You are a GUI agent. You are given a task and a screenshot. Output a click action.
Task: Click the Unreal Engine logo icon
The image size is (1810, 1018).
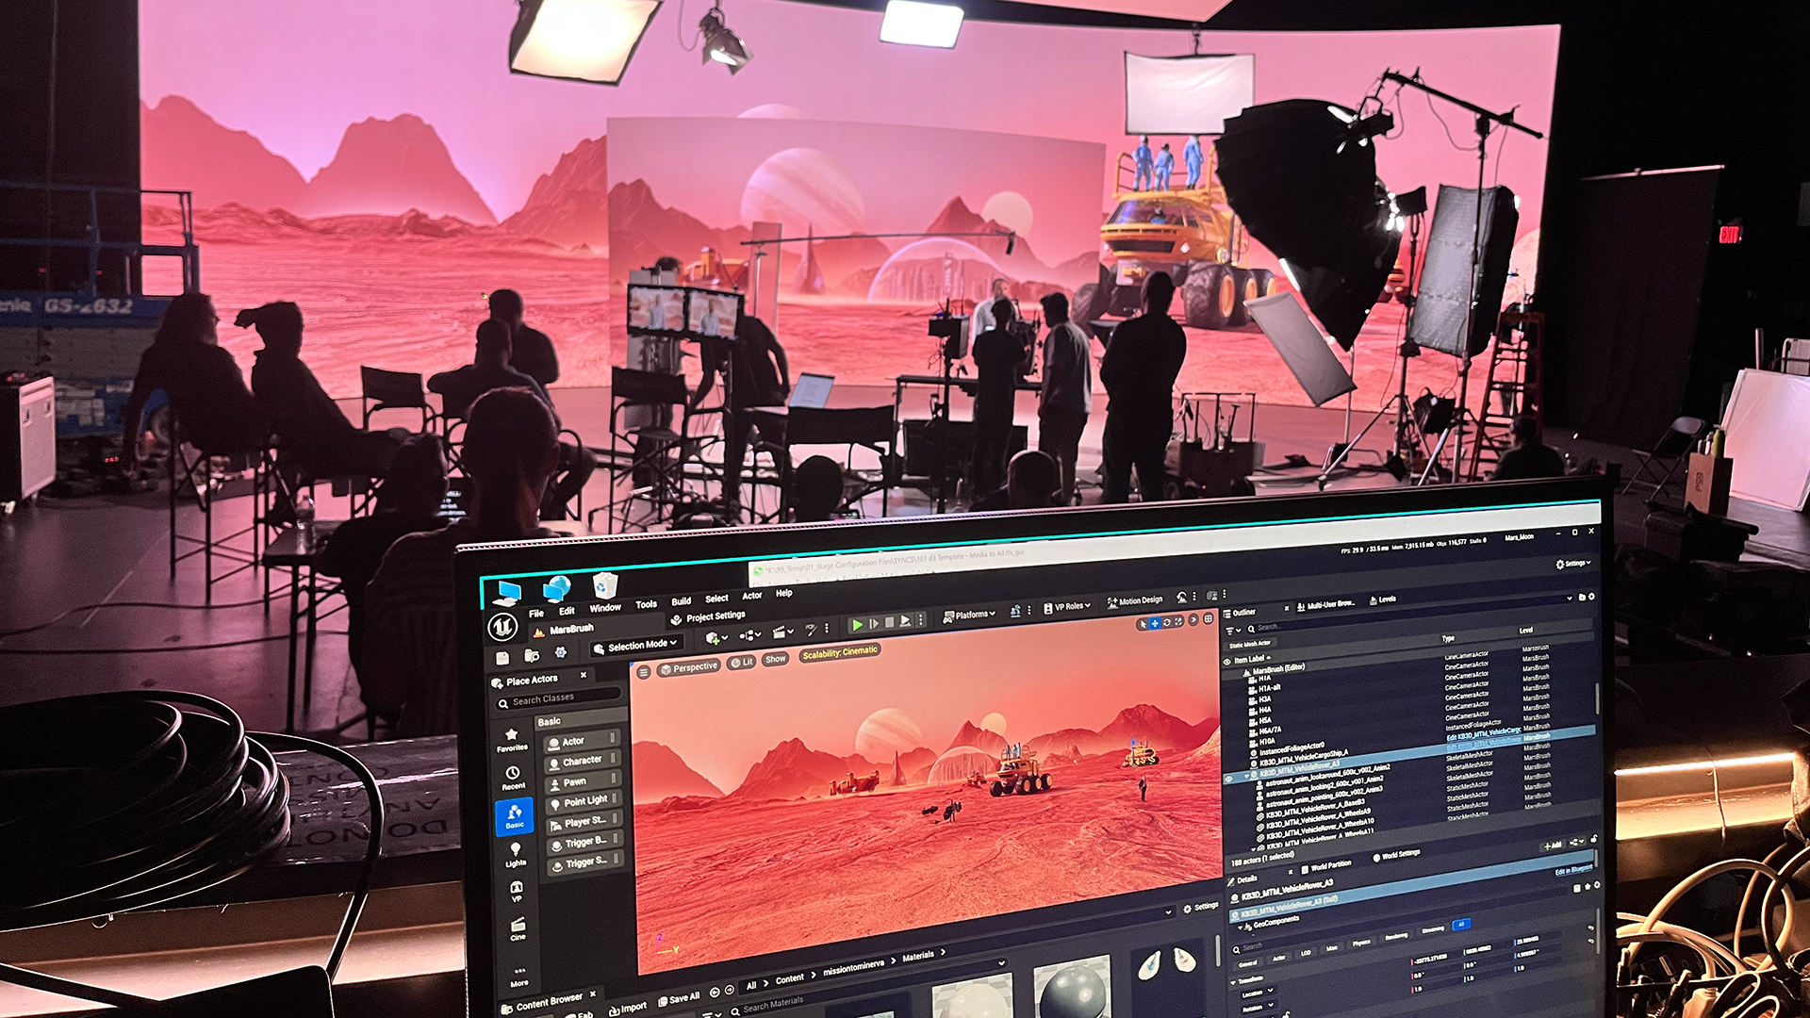click(x=502, y=627)
